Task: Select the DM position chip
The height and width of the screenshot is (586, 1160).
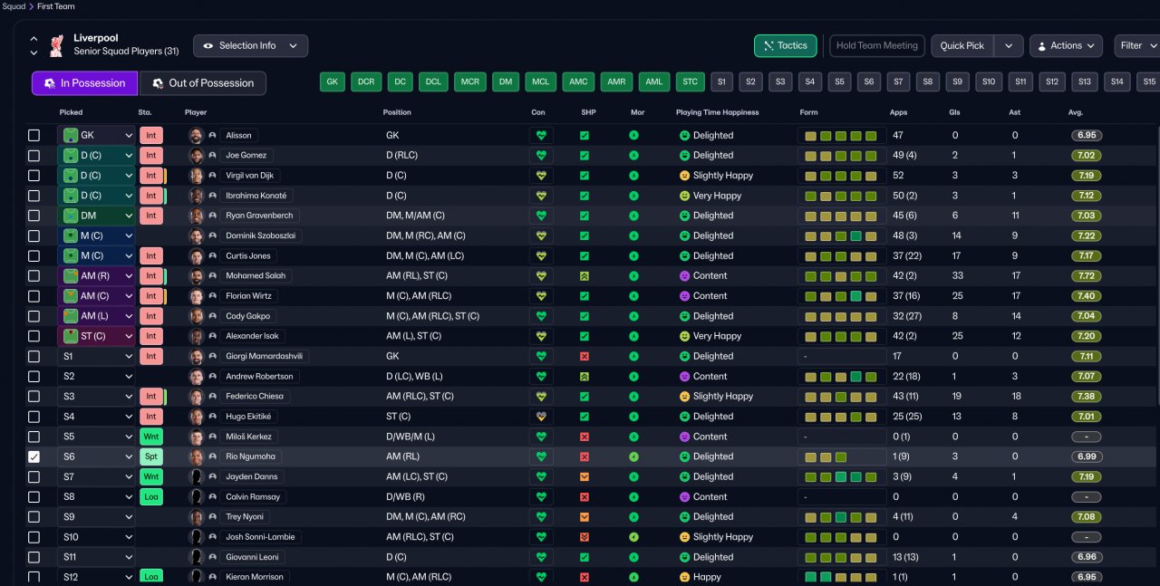Action: coord(506,82)
